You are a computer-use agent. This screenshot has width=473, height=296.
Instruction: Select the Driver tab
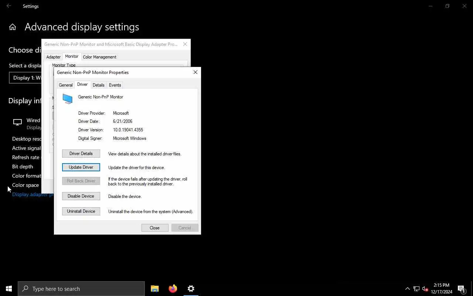82,85
